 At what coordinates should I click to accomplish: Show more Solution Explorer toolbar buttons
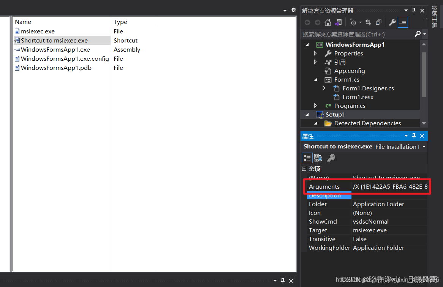click(x=425, y=19)
